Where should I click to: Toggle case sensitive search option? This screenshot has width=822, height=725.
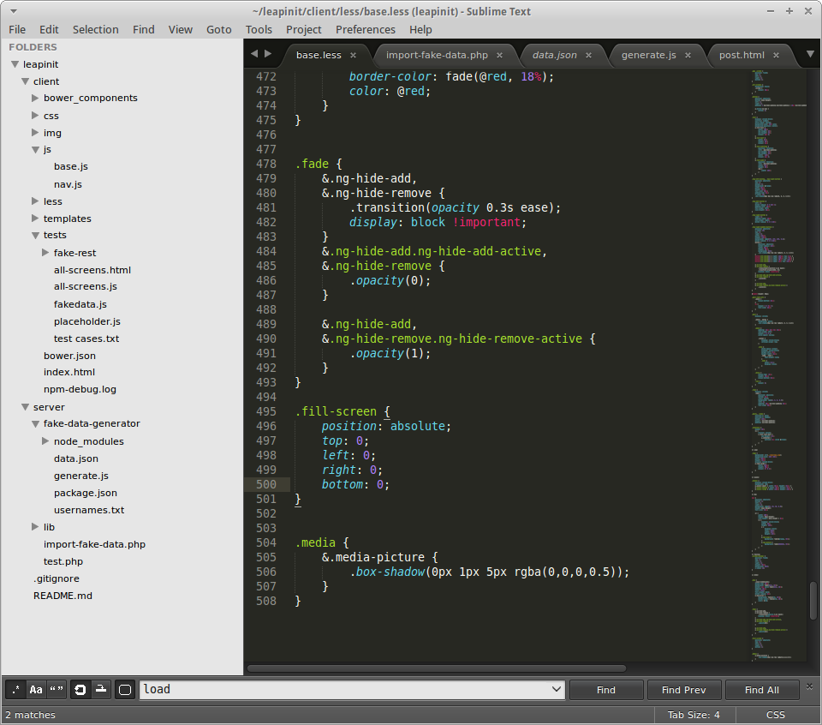[x=36, y=690]
